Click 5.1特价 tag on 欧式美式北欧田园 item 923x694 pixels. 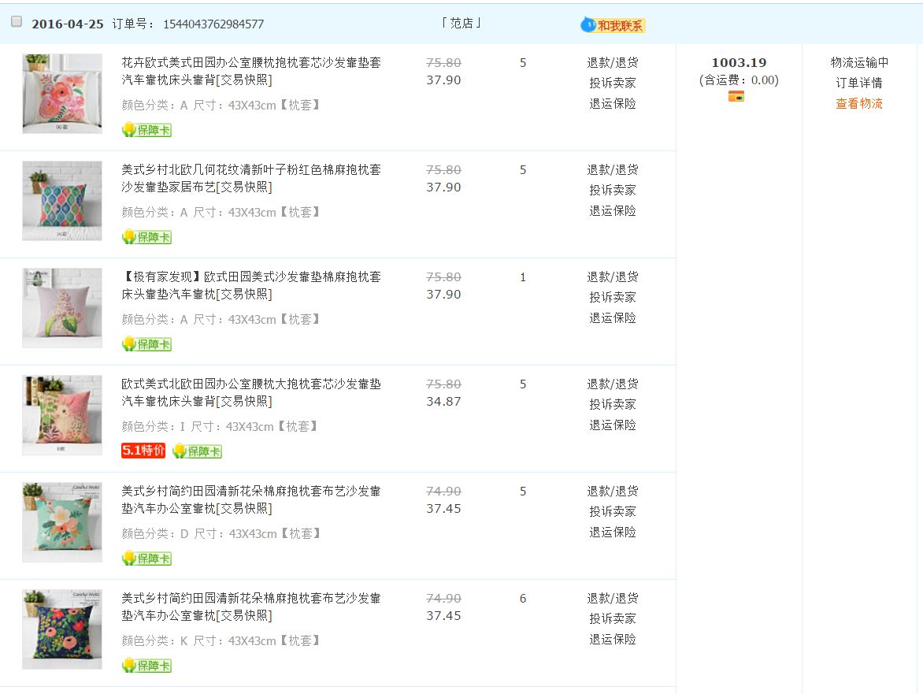(143, 451)
